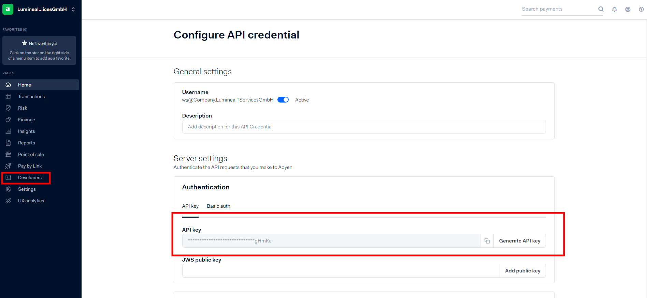
Task: Select the API key tab
Action: 190,206
